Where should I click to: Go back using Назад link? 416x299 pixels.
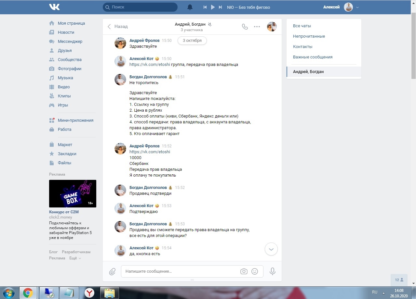pos(118,27)
